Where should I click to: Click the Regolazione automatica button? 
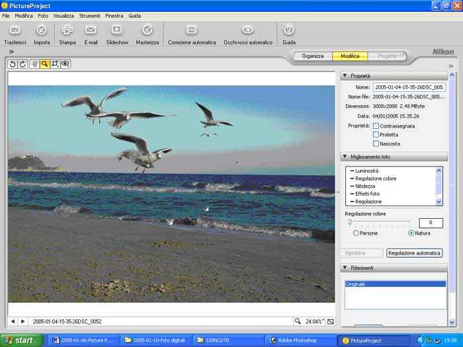click(414, 253)
